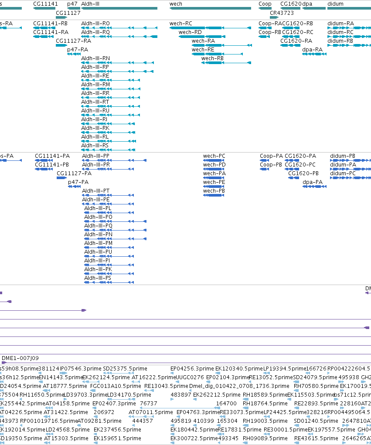Viewport: 371px width, 445px height.
Task: Click the wech gene label in the top track
Action: (176, 4)
